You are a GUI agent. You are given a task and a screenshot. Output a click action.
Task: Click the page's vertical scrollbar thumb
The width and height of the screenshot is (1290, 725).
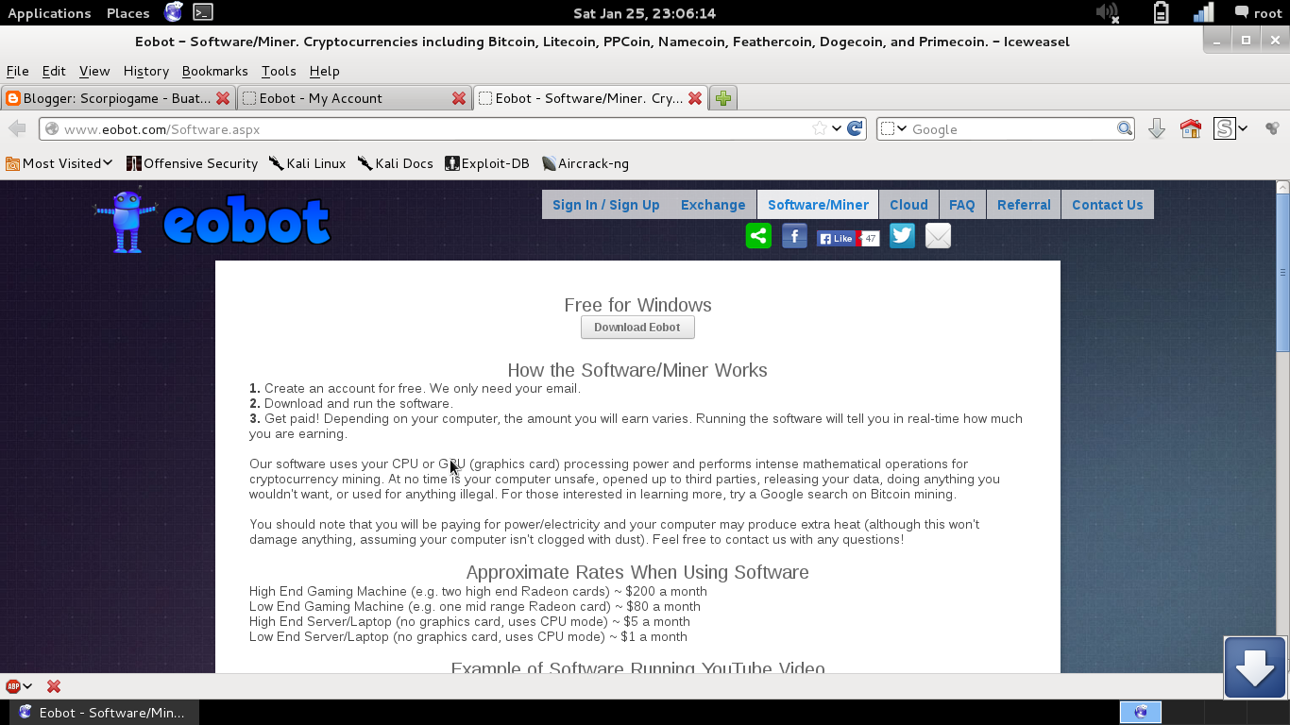click(1282, 275)
